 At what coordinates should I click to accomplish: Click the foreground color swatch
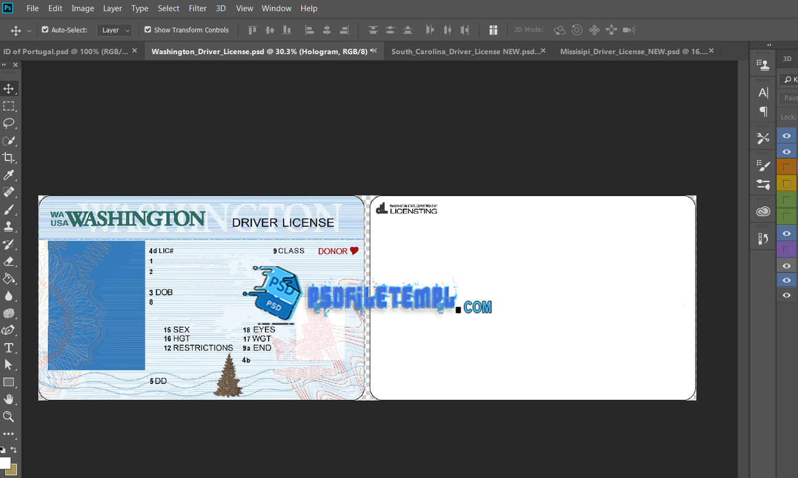[x=4, y=462]
